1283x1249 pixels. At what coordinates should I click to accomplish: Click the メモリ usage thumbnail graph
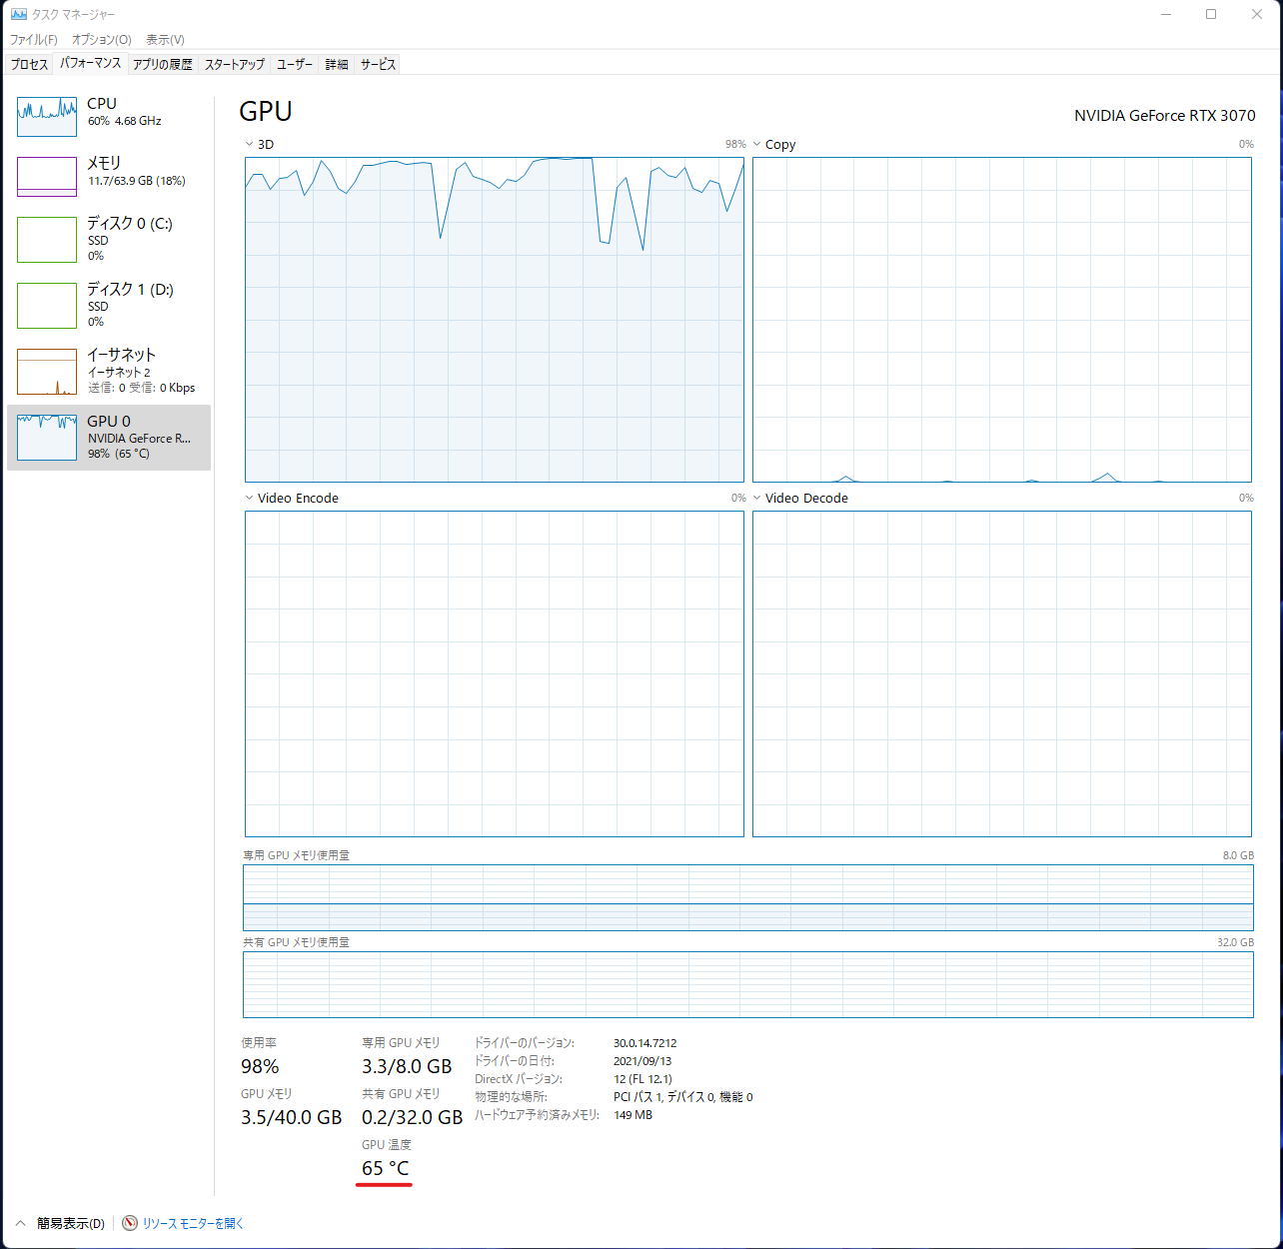pos(47,177)
